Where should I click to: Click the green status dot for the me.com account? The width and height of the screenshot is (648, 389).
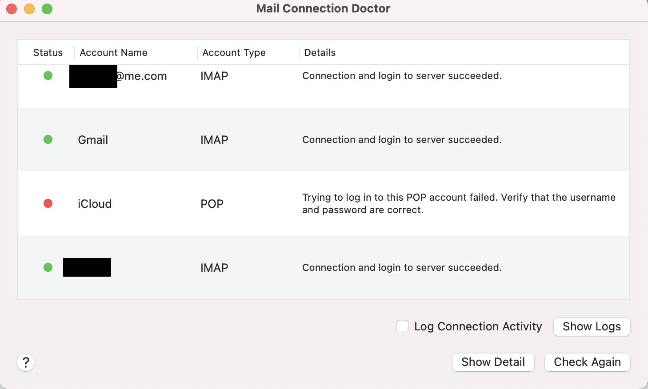[x=48, y=75]
